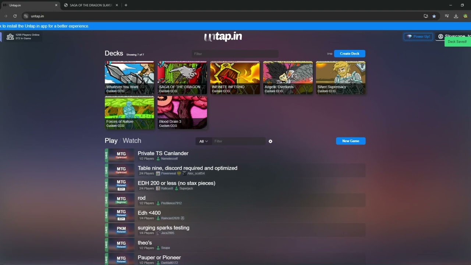This screenshot has height=265, width=471.
Task: Click player name Pestilence7912
Action: tap(171, 203)
